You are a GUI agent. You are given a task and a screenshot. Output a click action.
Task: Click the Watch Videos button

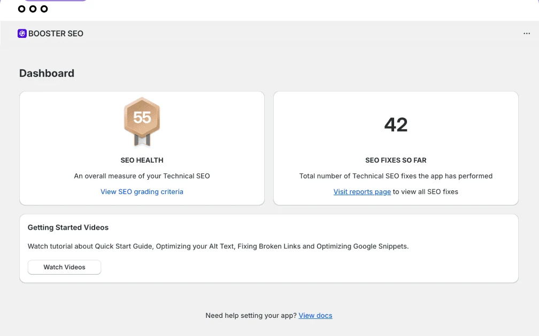pos(64,267)
